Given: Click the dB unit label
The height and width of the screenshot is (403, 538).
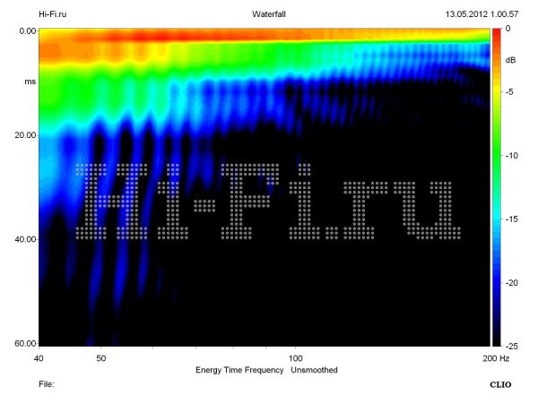Looking at the screenshot, I should 510,60.
